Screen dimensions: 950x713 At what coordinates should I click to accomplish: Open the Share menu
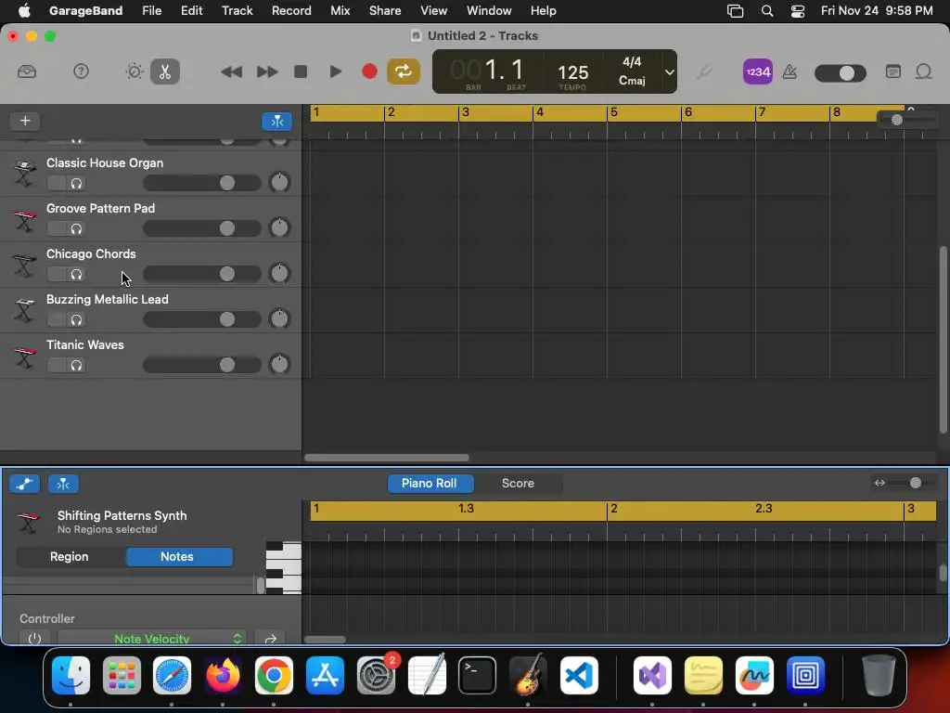(385, 10)
